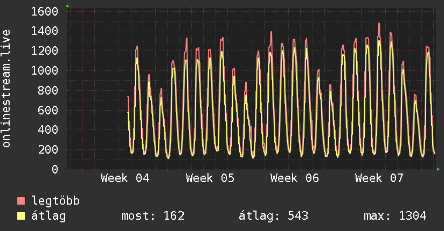
Task: Click the yellow átlag legend swatch
Action: point(21,216)
